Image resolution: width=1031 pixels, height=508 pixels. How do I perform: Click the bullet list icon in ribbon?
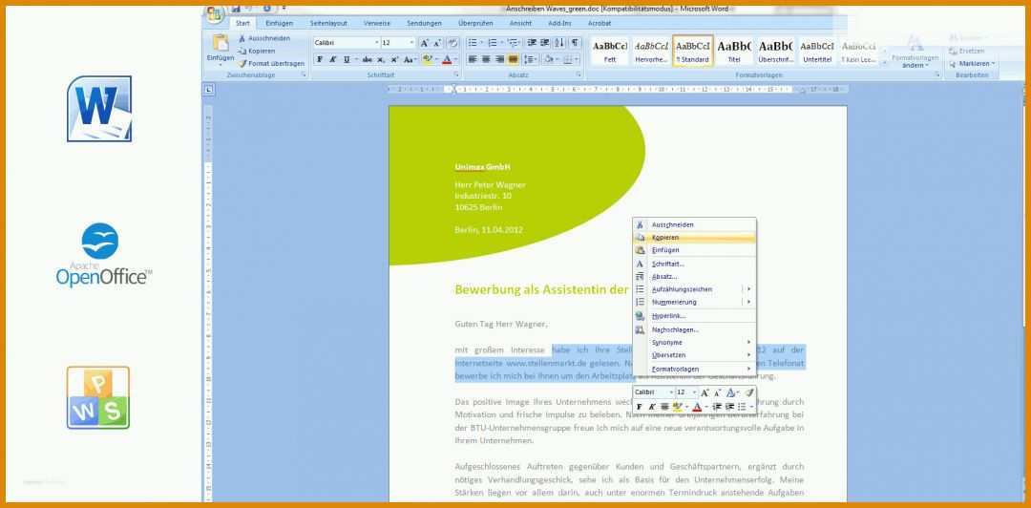coord(473,43)
